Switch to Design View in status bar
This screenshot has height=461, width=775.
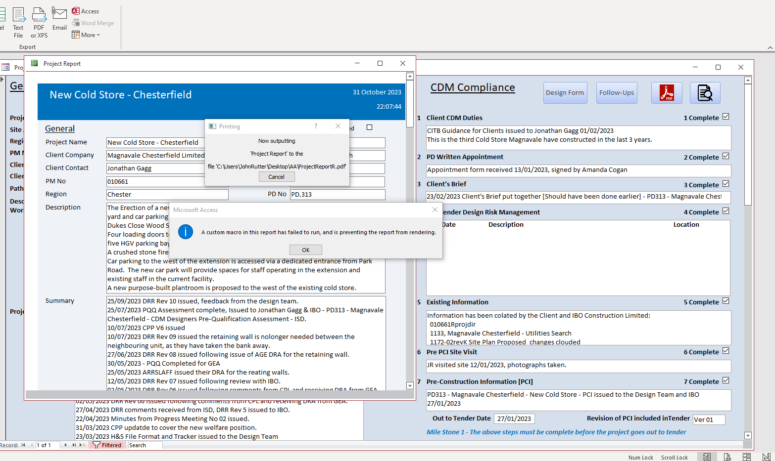tap(766, 457)
